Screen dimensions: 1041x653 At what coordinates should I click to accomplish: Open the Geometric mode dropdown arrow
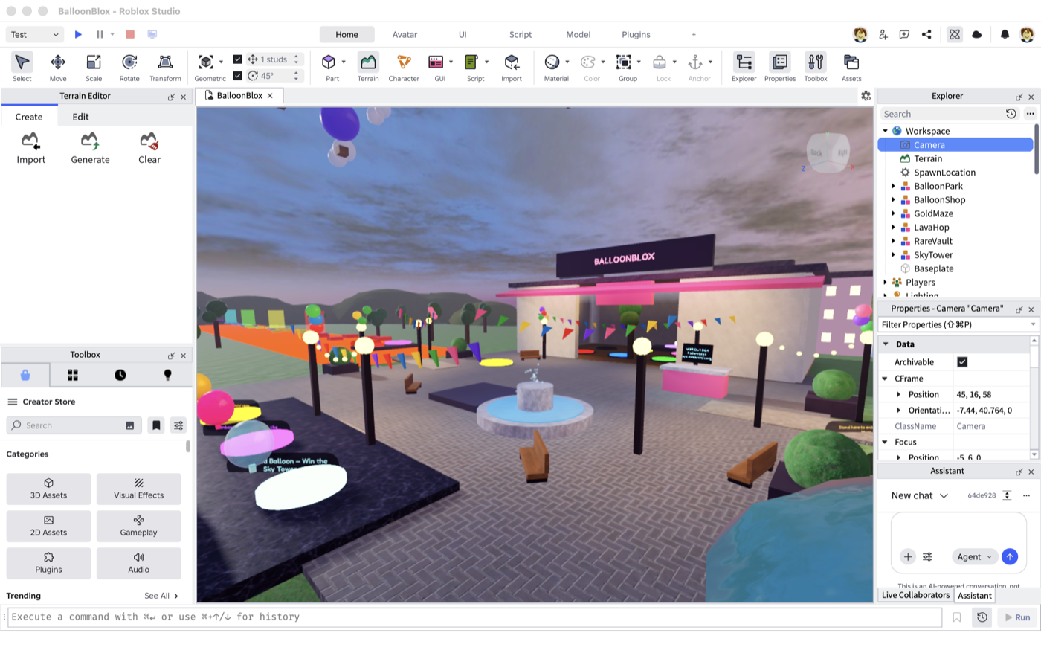[221, 62]
